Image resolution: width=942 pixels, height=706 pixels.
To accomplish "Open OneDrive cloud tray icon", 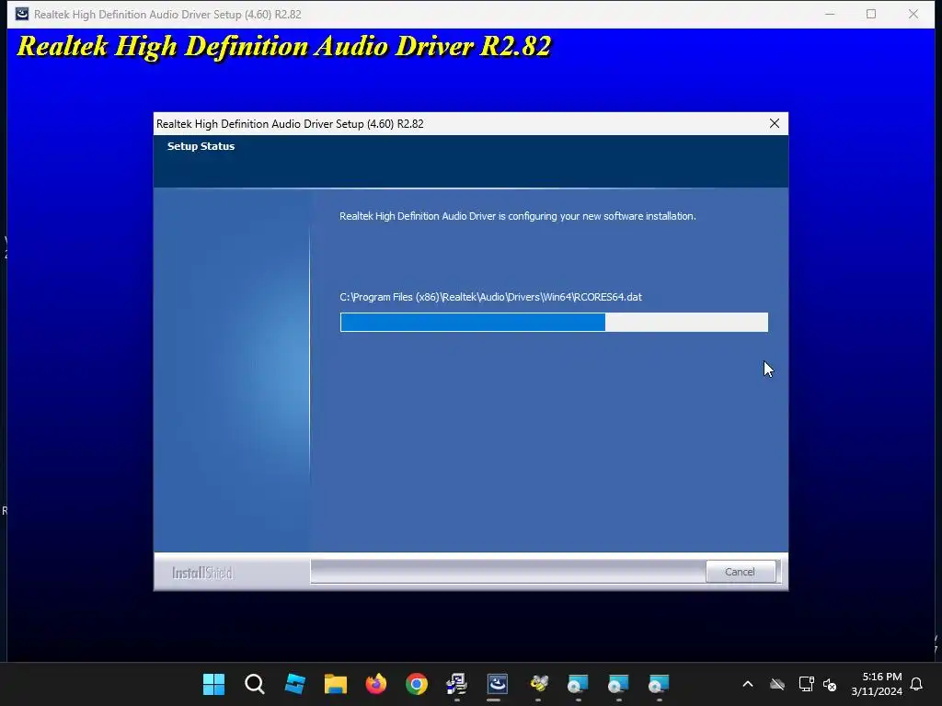I will (777, 684).
